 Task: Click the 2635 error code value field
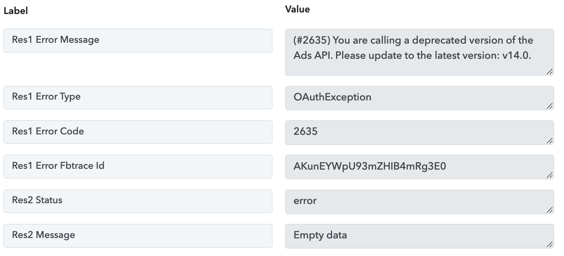pos(419,132)
